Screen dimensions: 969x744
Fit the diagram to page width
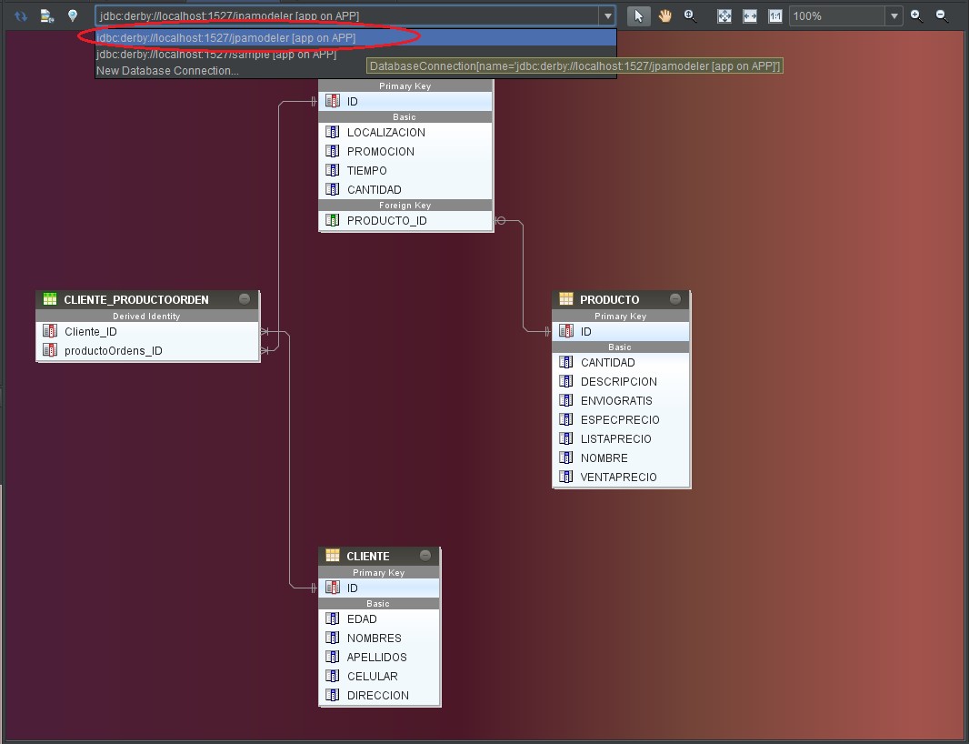coord(748,15)
